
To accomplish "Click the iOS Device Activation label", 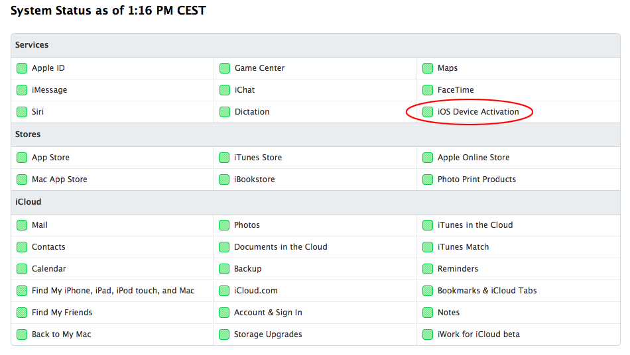I will 478,112.
